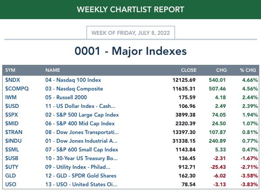Screen dimensions: 261x191
Task: Open Dow Jones Industrial Average link
Action: [x=81, y=141]
